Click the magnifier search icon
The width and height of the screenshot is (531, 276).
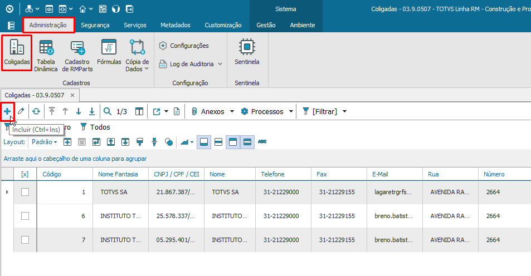point(108,111)
